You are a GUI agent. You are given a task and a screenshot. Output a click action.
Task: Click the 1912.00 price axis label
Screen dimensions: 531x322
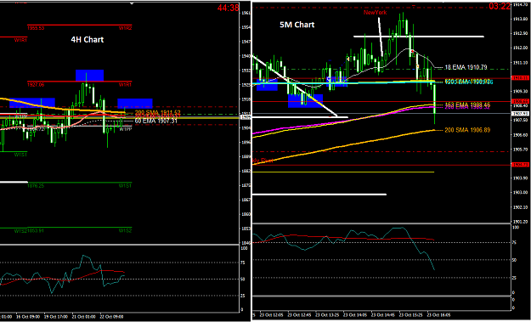[x=520, y=48]
